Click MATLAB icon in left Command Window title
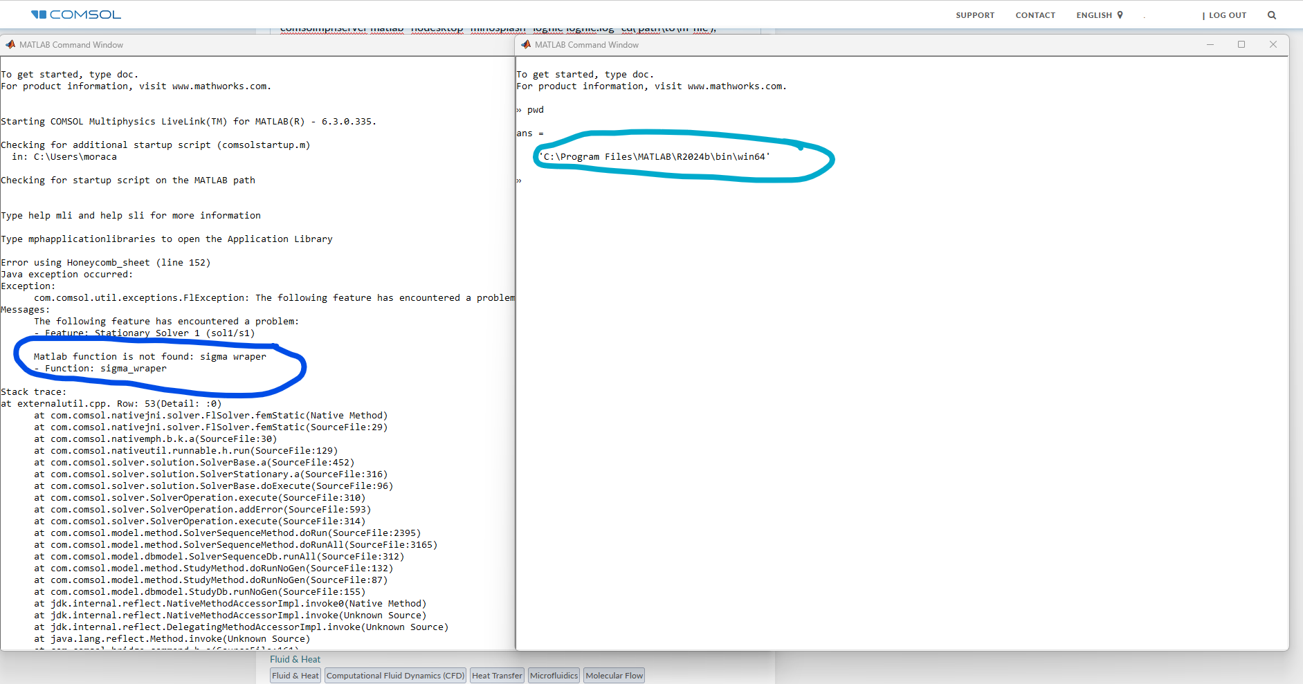Image resolution: width=1303 pixels, height=684 pixels. [x=10, y=45]
